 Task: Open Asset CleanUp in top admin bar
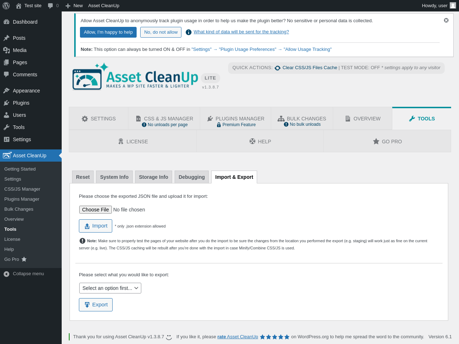coord(104,6)
